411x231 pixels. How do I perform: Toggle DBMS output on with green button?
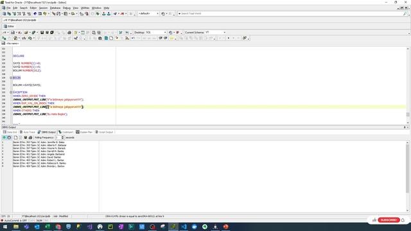tap(4, 137)
